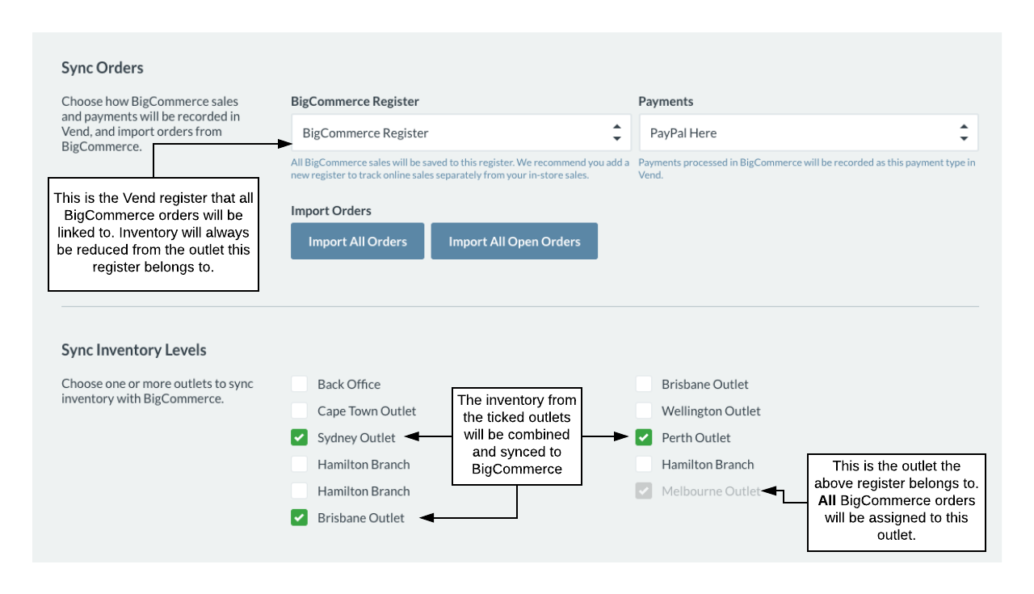1034x594 pixels.
Task: Uncheck the Perth Outlet checkbox
Action: [x=644, y=437]
